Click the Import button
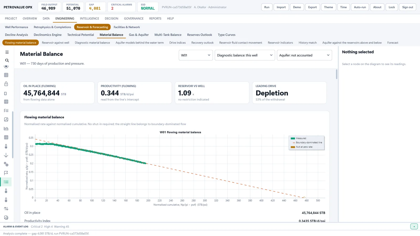Screen dimensions: 420x236 pyautogui.click(x=281, y=7)
